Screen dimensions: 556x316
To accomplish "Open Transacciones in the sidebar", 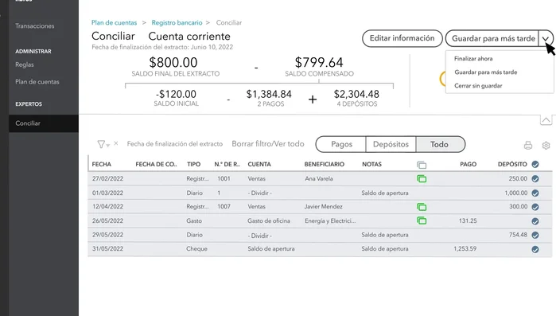I will tap(35, 26).
